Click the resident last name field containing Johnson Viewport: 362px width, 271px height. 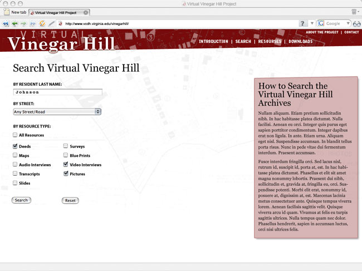[x=58, y=92]
